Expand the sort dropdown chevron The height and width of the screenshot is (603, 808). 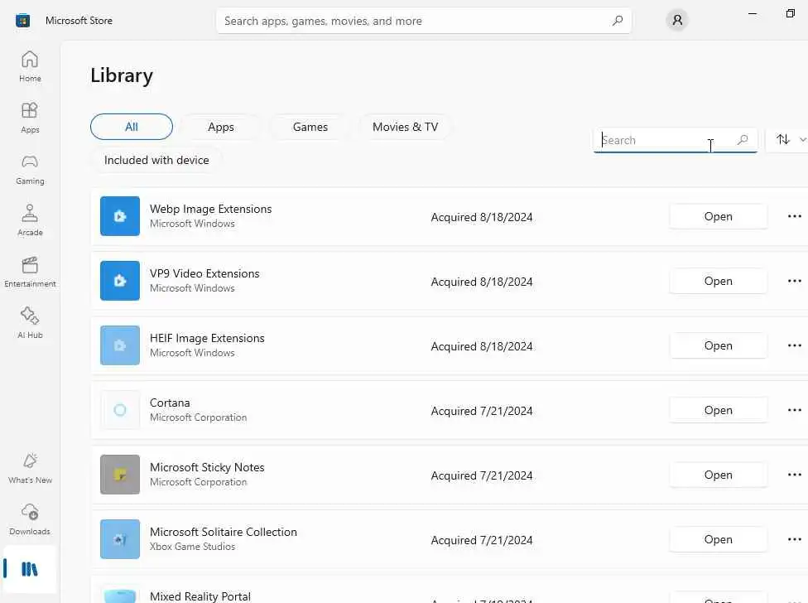pos(802,140)
